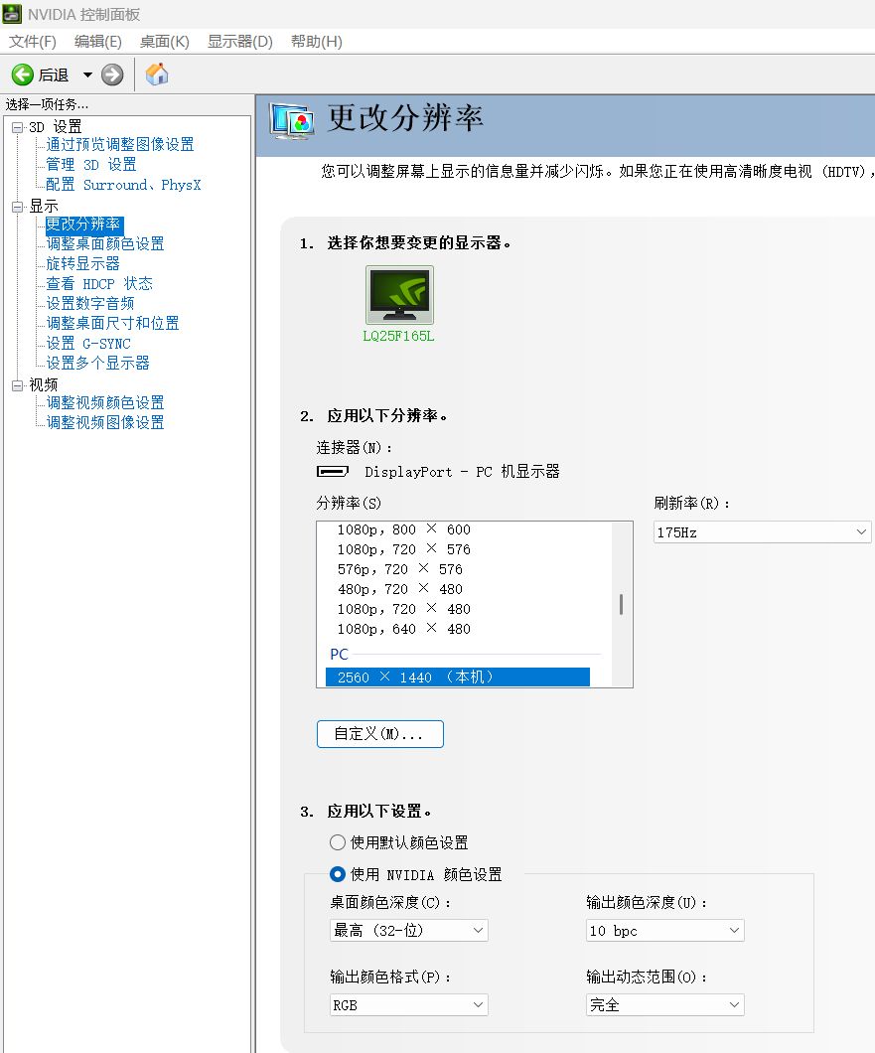Open 配置 Surround、PhysX page

click(123, 185)
